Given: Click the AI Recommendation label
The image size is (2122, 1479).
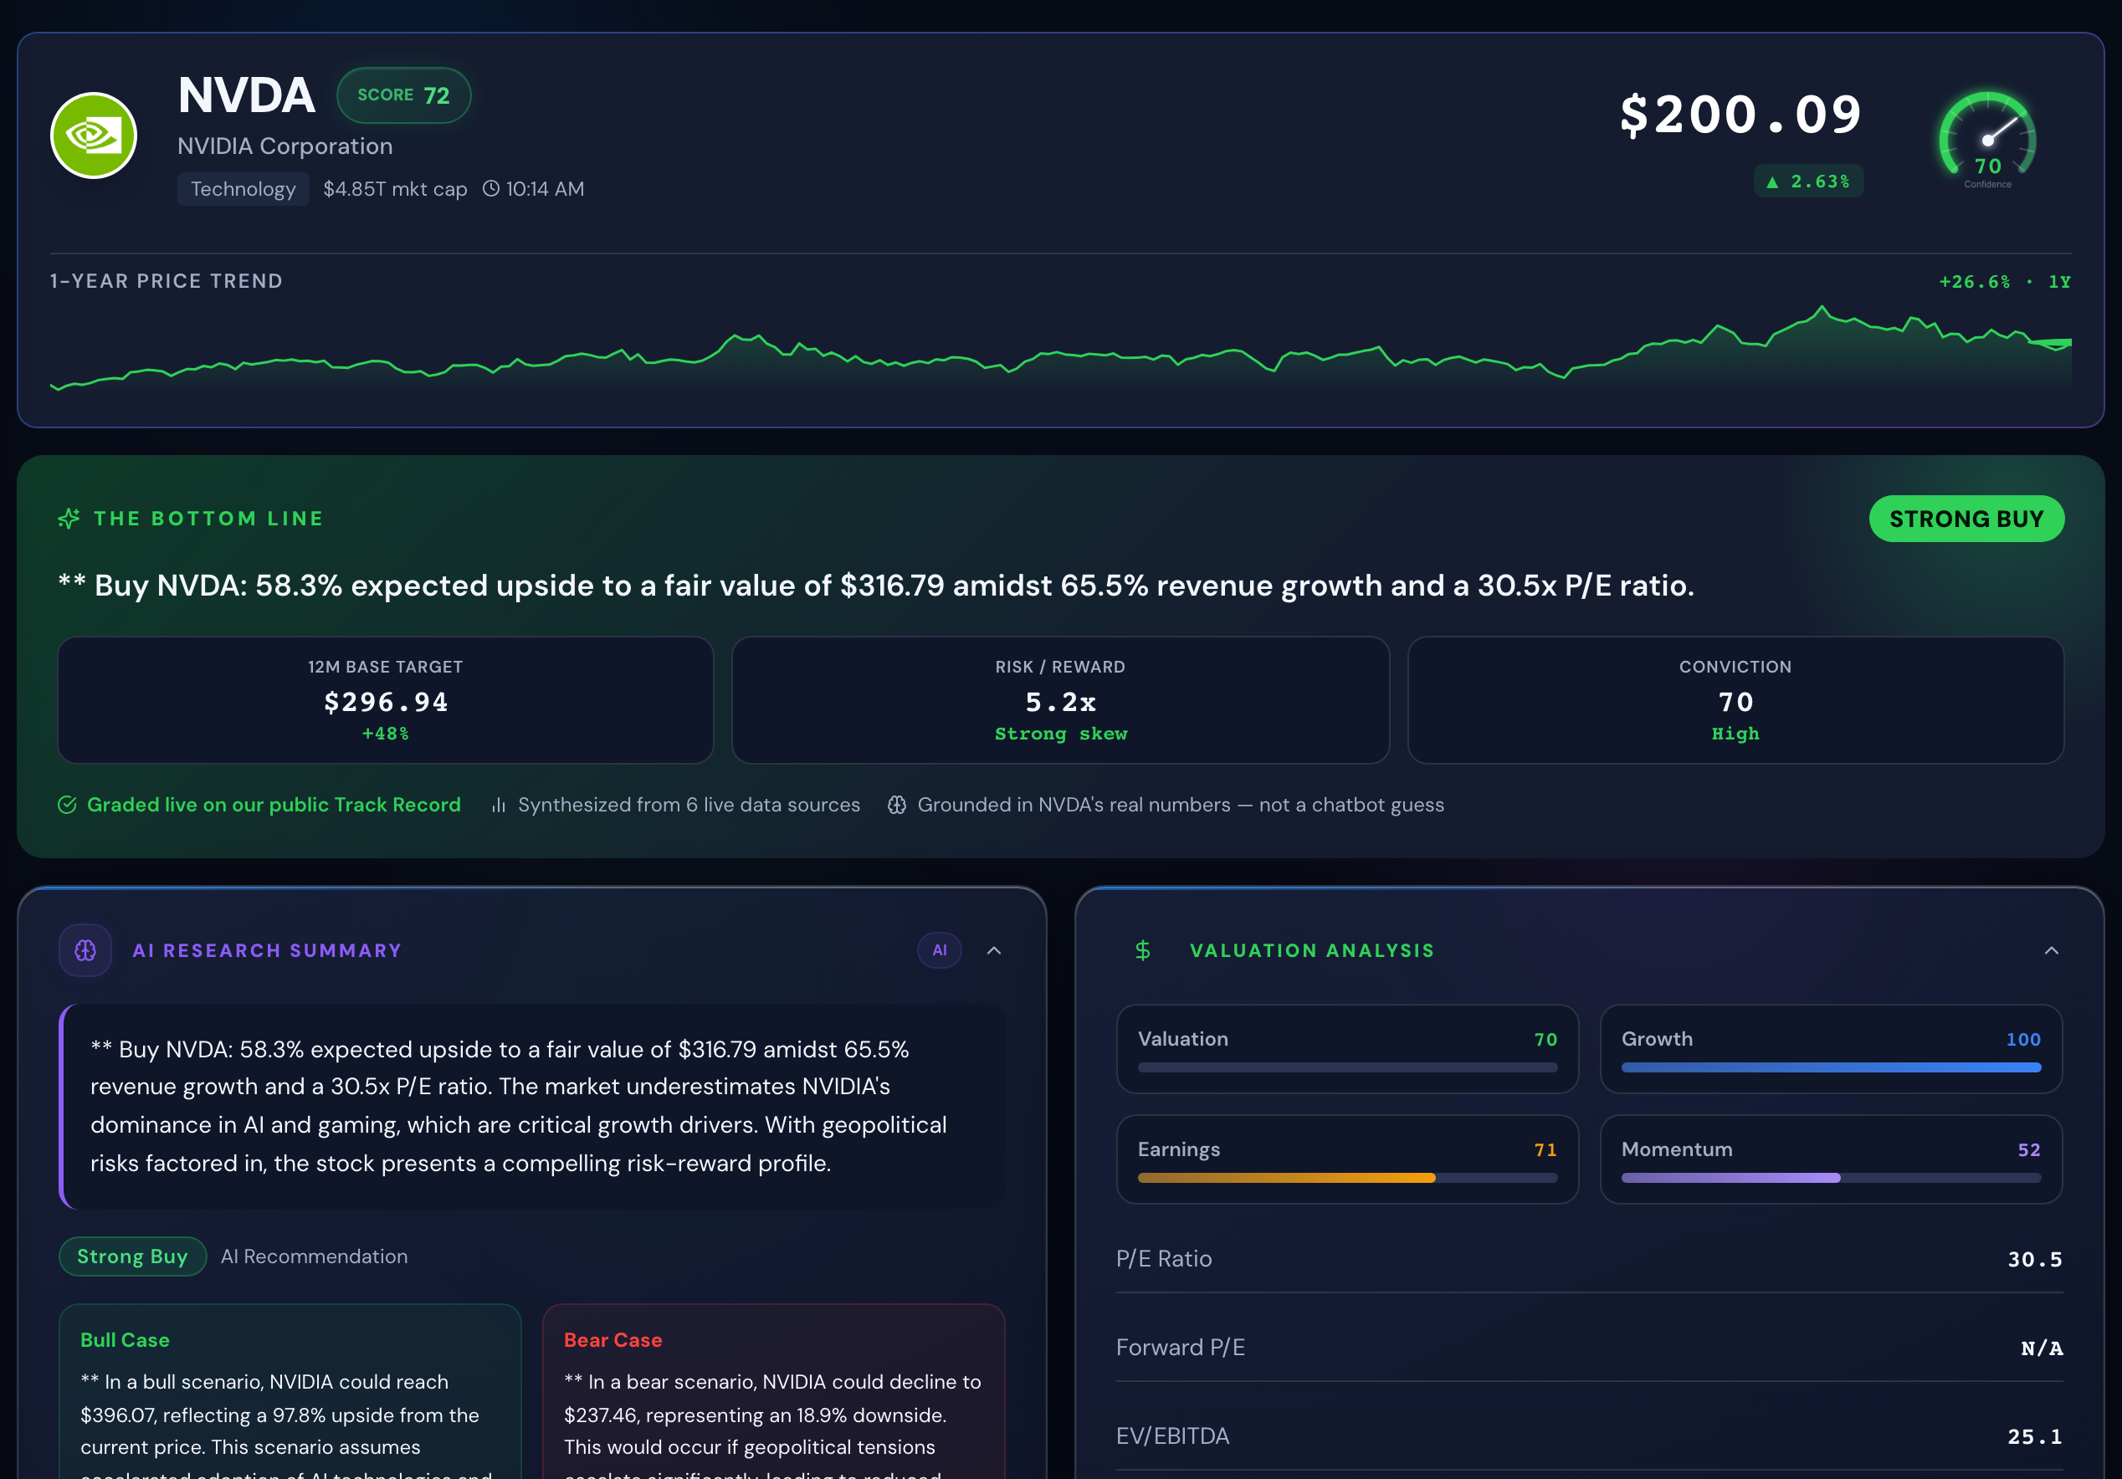Looking at the screenshot, I should [315, 1256].
